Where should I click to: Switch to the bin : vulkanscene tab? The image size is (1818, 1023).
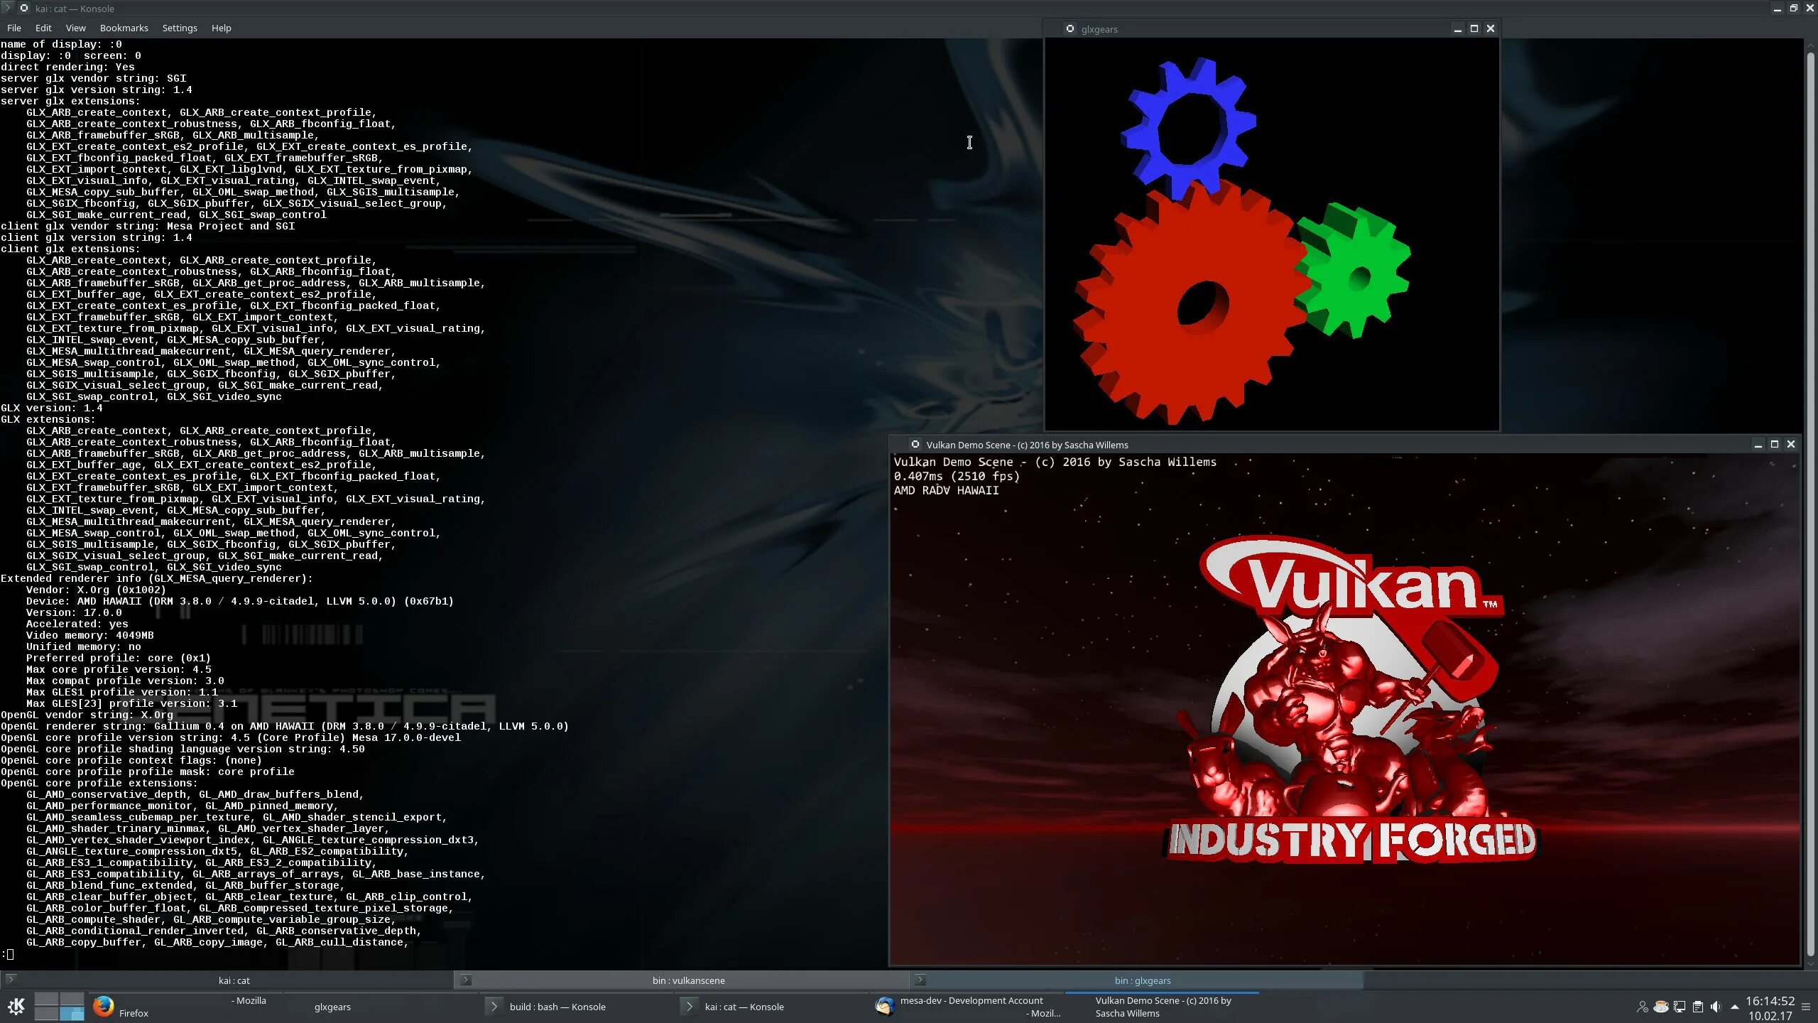coord(687,980)
